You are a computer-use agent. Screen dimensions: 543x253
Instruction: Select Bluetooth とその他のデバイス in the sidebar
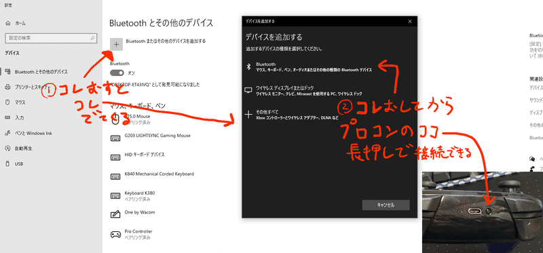(x=41, y=72)
